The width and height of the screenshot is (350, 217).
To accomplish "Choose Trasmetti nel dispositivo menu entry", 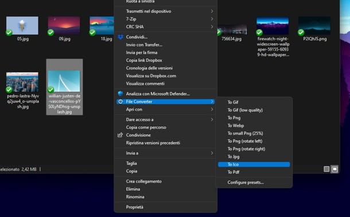I will (x=165, y=11).
